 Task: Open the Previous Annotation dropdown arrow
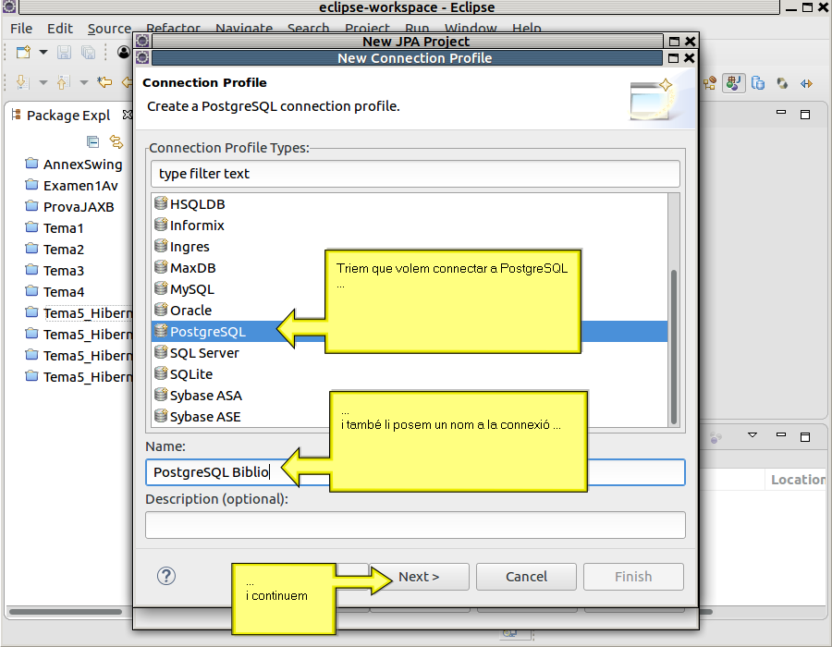click(84, 82)
